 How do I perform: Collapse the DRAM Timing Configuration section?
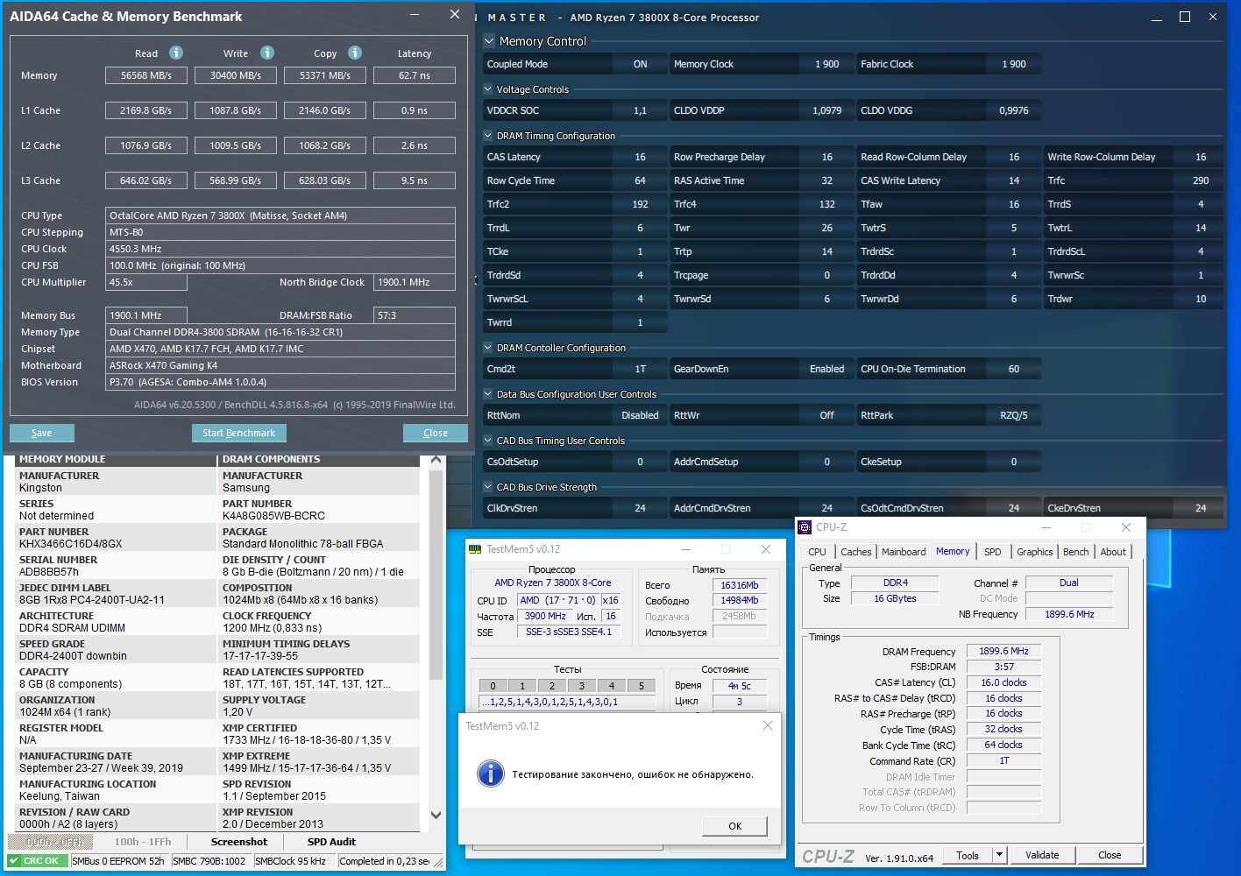[x=488, y=135]
